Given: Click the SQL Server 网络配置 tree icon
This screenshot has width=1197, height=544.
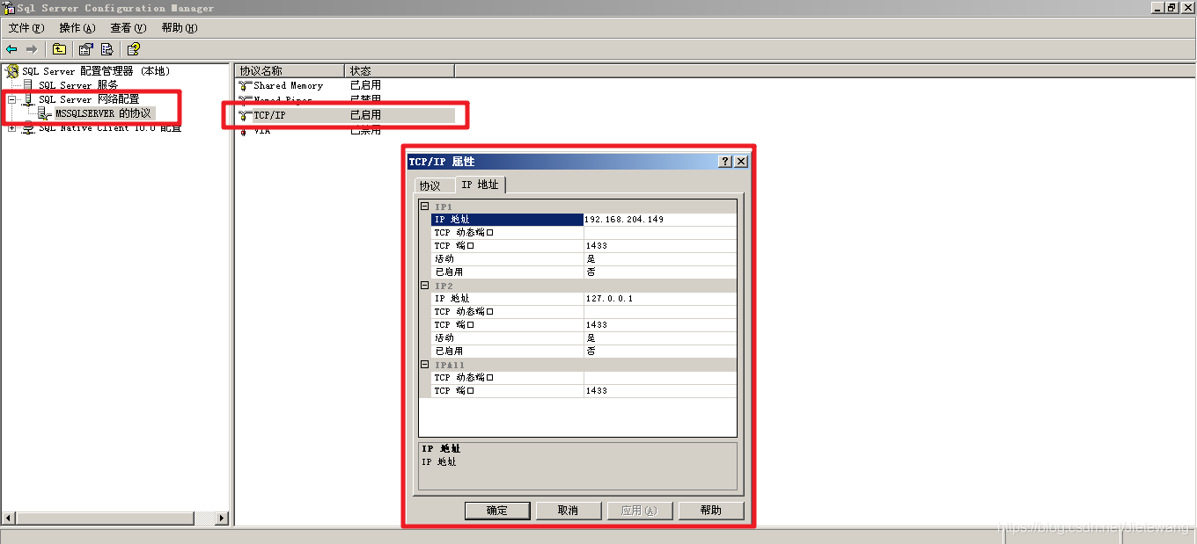Looking at the screenshot, I should coord(28,99).
